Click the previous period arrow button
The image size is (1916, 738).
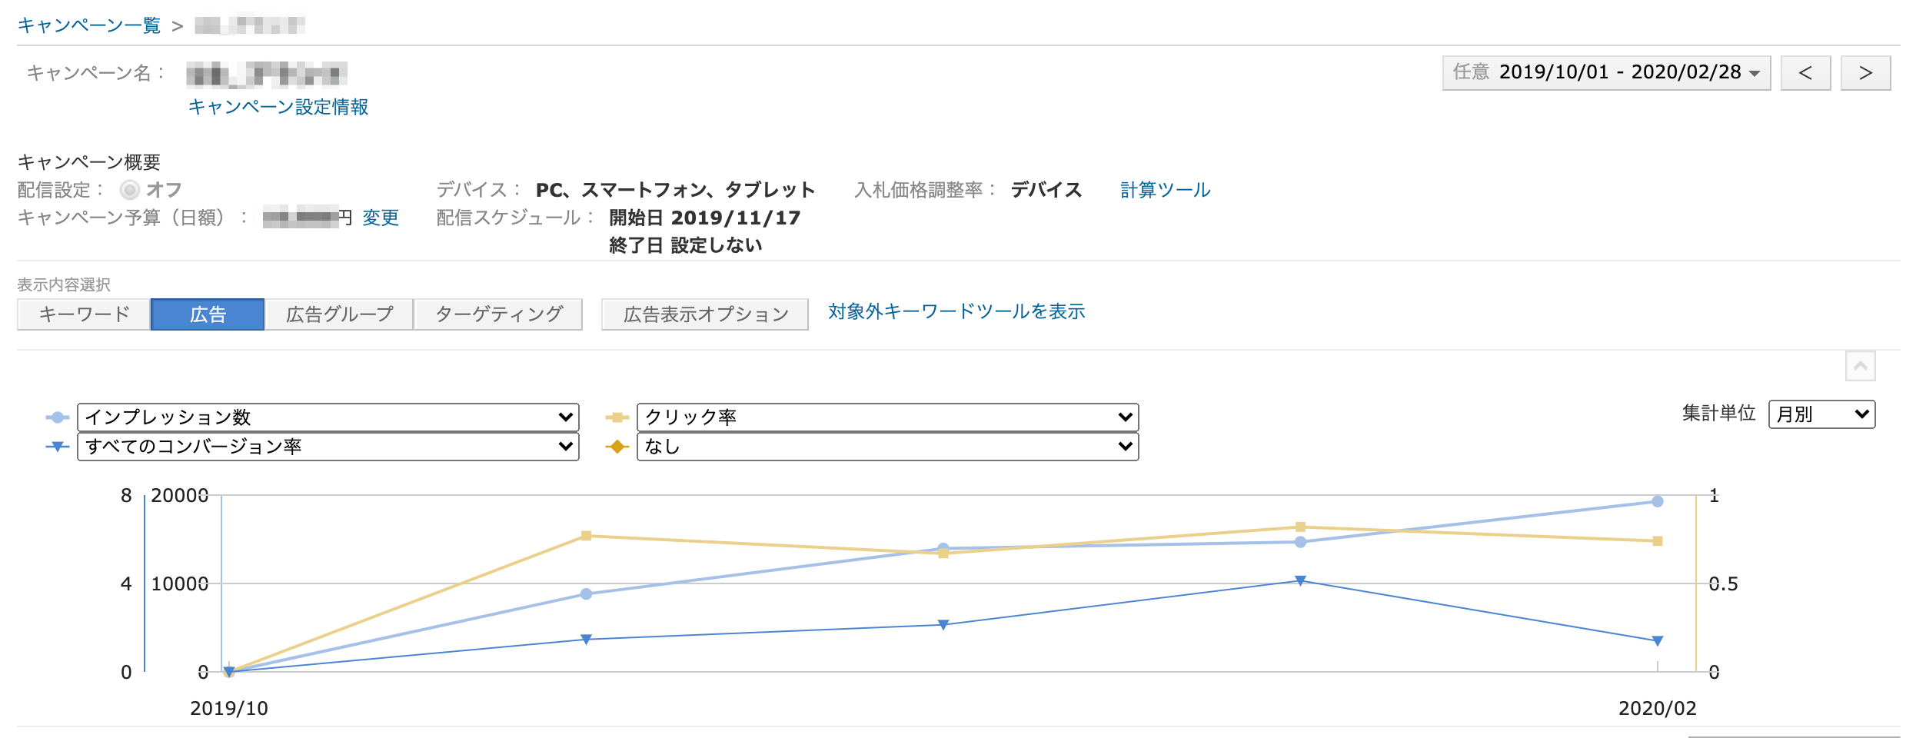pos(1805,73)
